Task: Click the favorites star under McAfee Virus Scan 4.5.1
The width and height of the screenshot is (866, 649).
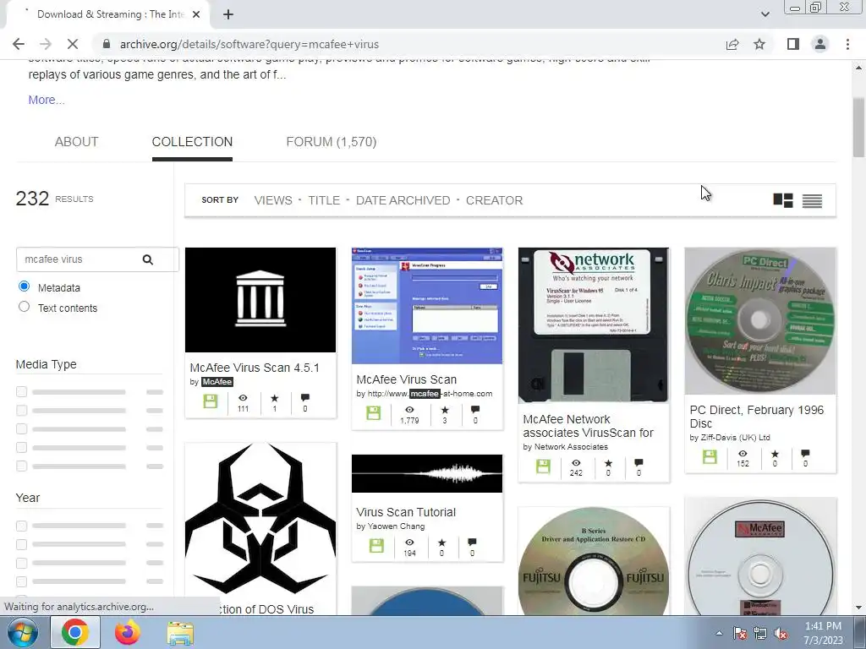Action: pyautogui.click(x=275, y=398)
